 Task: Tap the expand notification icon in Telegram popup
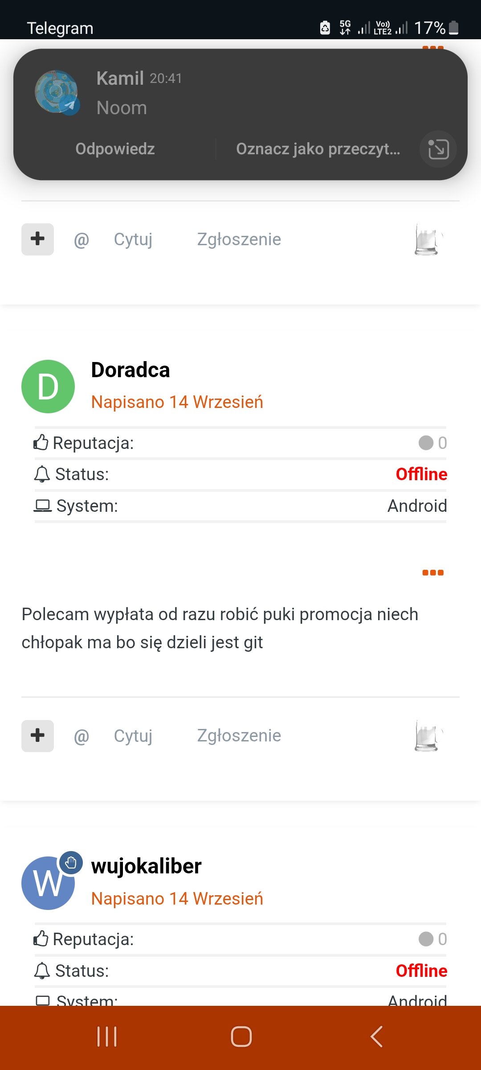(438, 149)
